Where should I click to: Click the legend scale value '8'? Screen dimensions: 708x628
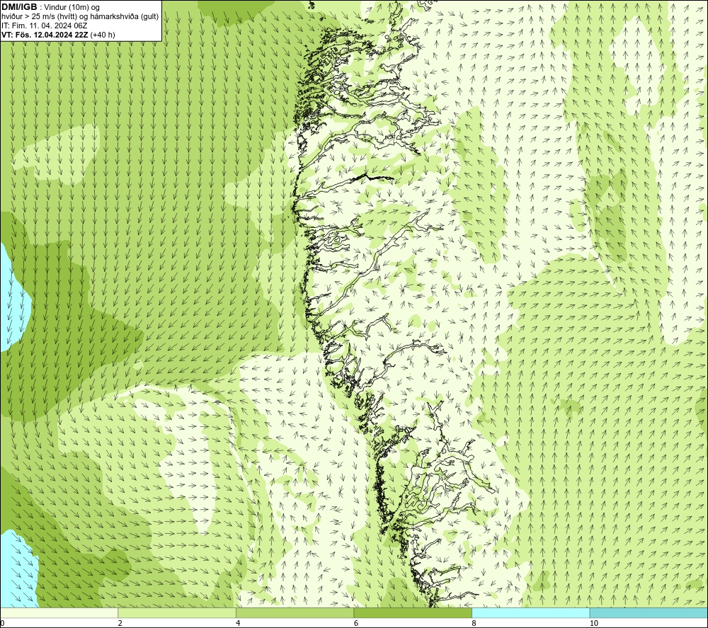pos(474,624)
